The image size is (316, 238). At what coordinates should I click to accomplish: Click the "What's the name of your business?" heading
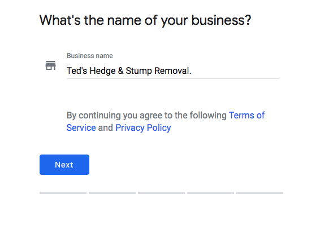click(x=145, y=20)
